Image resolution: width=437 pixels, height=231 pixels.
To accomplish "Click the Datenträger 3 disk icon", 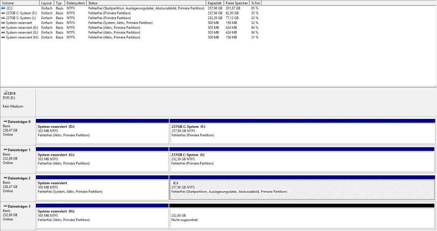I will coord(5,206).
